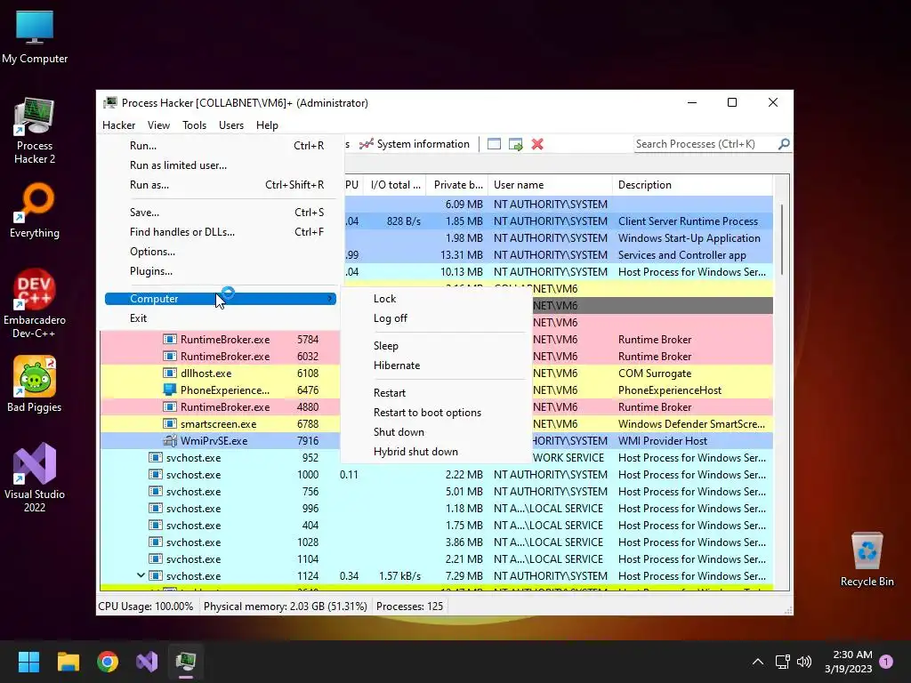Open Recycle Bin on desktop
911x683 pixels.
(x=867, y=559)
